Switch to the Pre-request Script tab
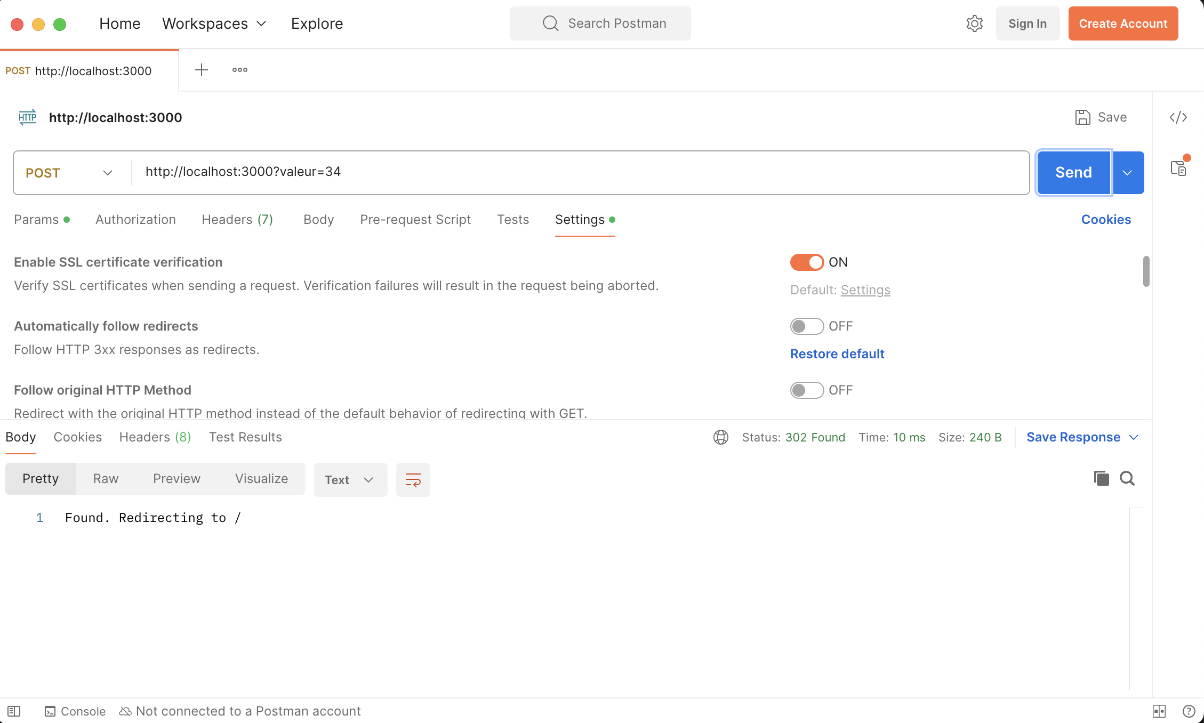The image size is (1204, 723). click(x=415, y=219)
